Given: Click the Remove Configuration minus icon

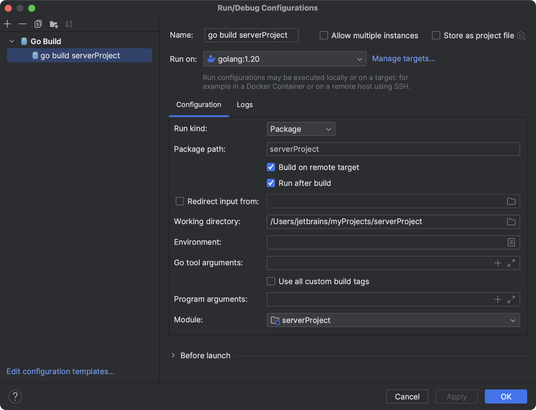Looking at the screenshot, I should tap(23, 24).
